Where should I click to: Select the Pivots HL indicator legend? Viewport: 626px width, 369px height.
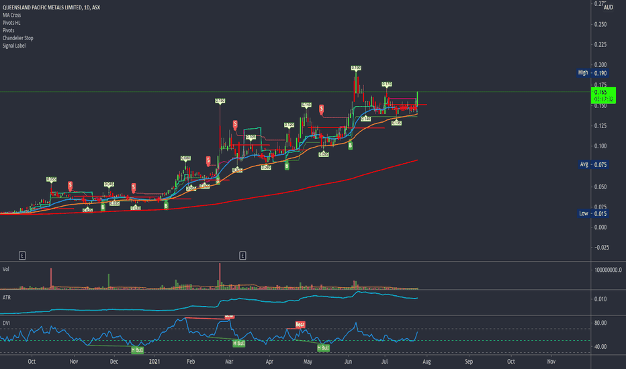[11, 23]
